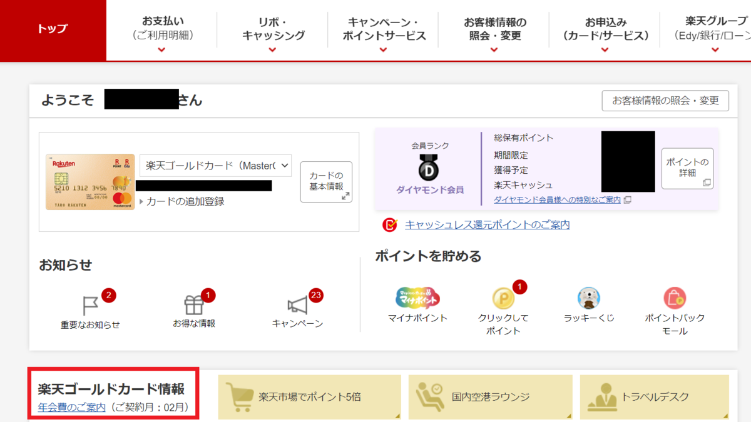Open the マイナポイント icon
This screenshot has width=751, height=422.
417,298
